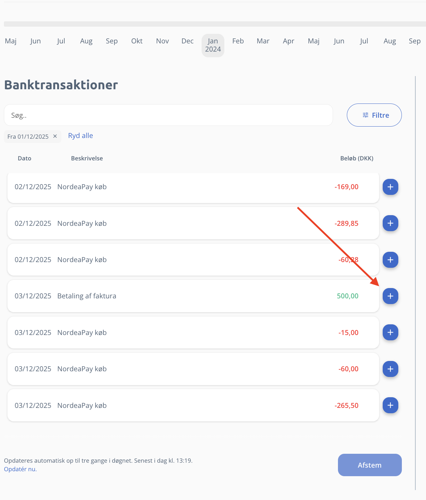
Task: Open the Filtre filter options
Action: 374,115
